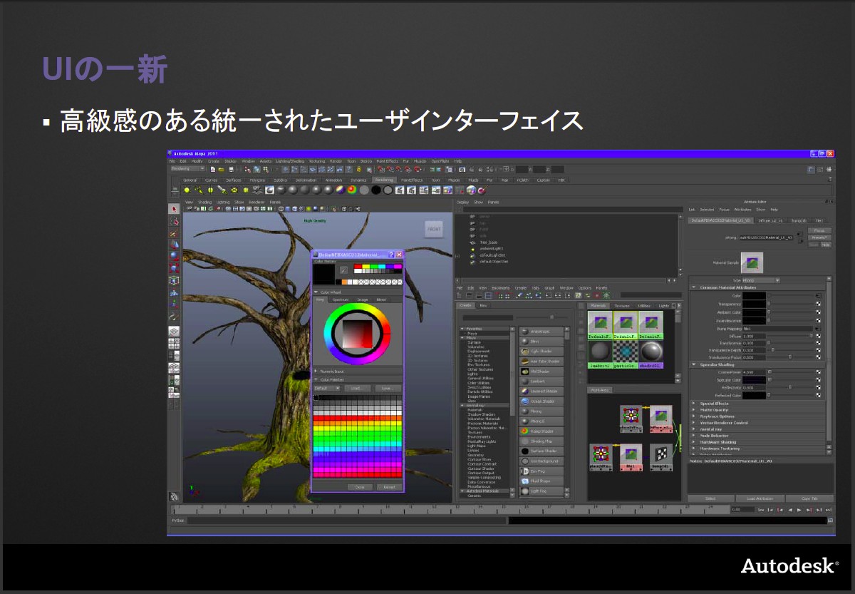Collapse the Specular Shading section
Image resolution: width=855 pixels, height=594 pixels.
(x=694, y=365)
